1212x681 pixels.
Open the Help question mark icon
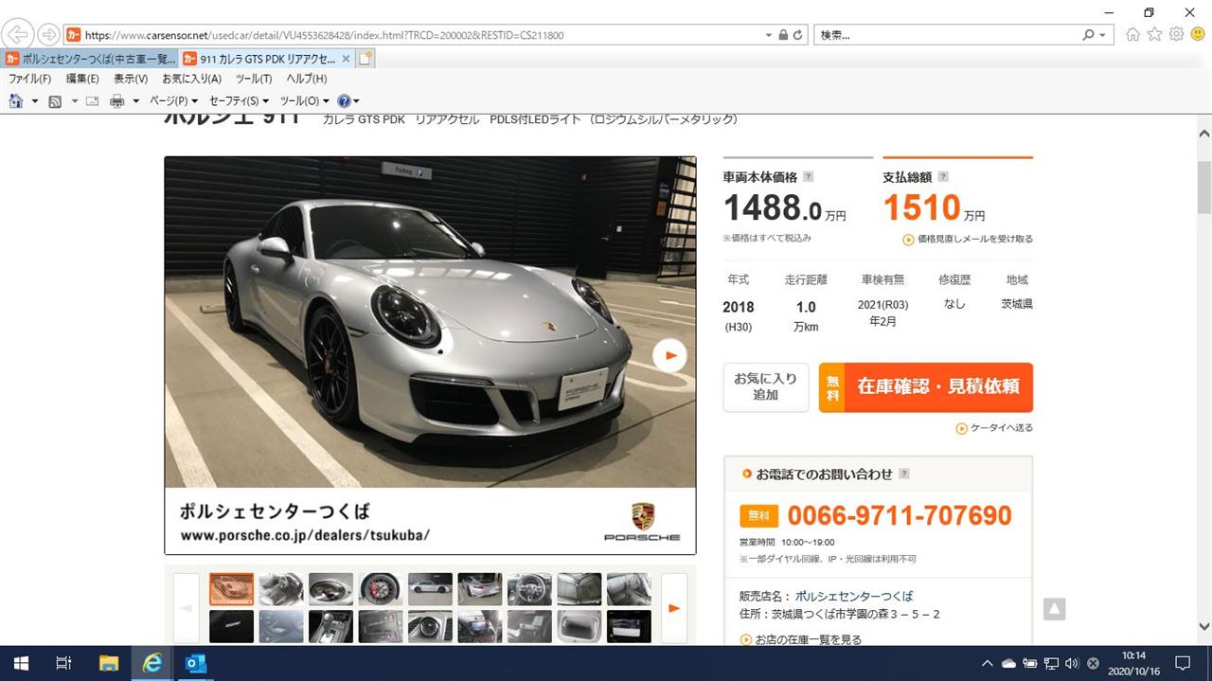344,100
